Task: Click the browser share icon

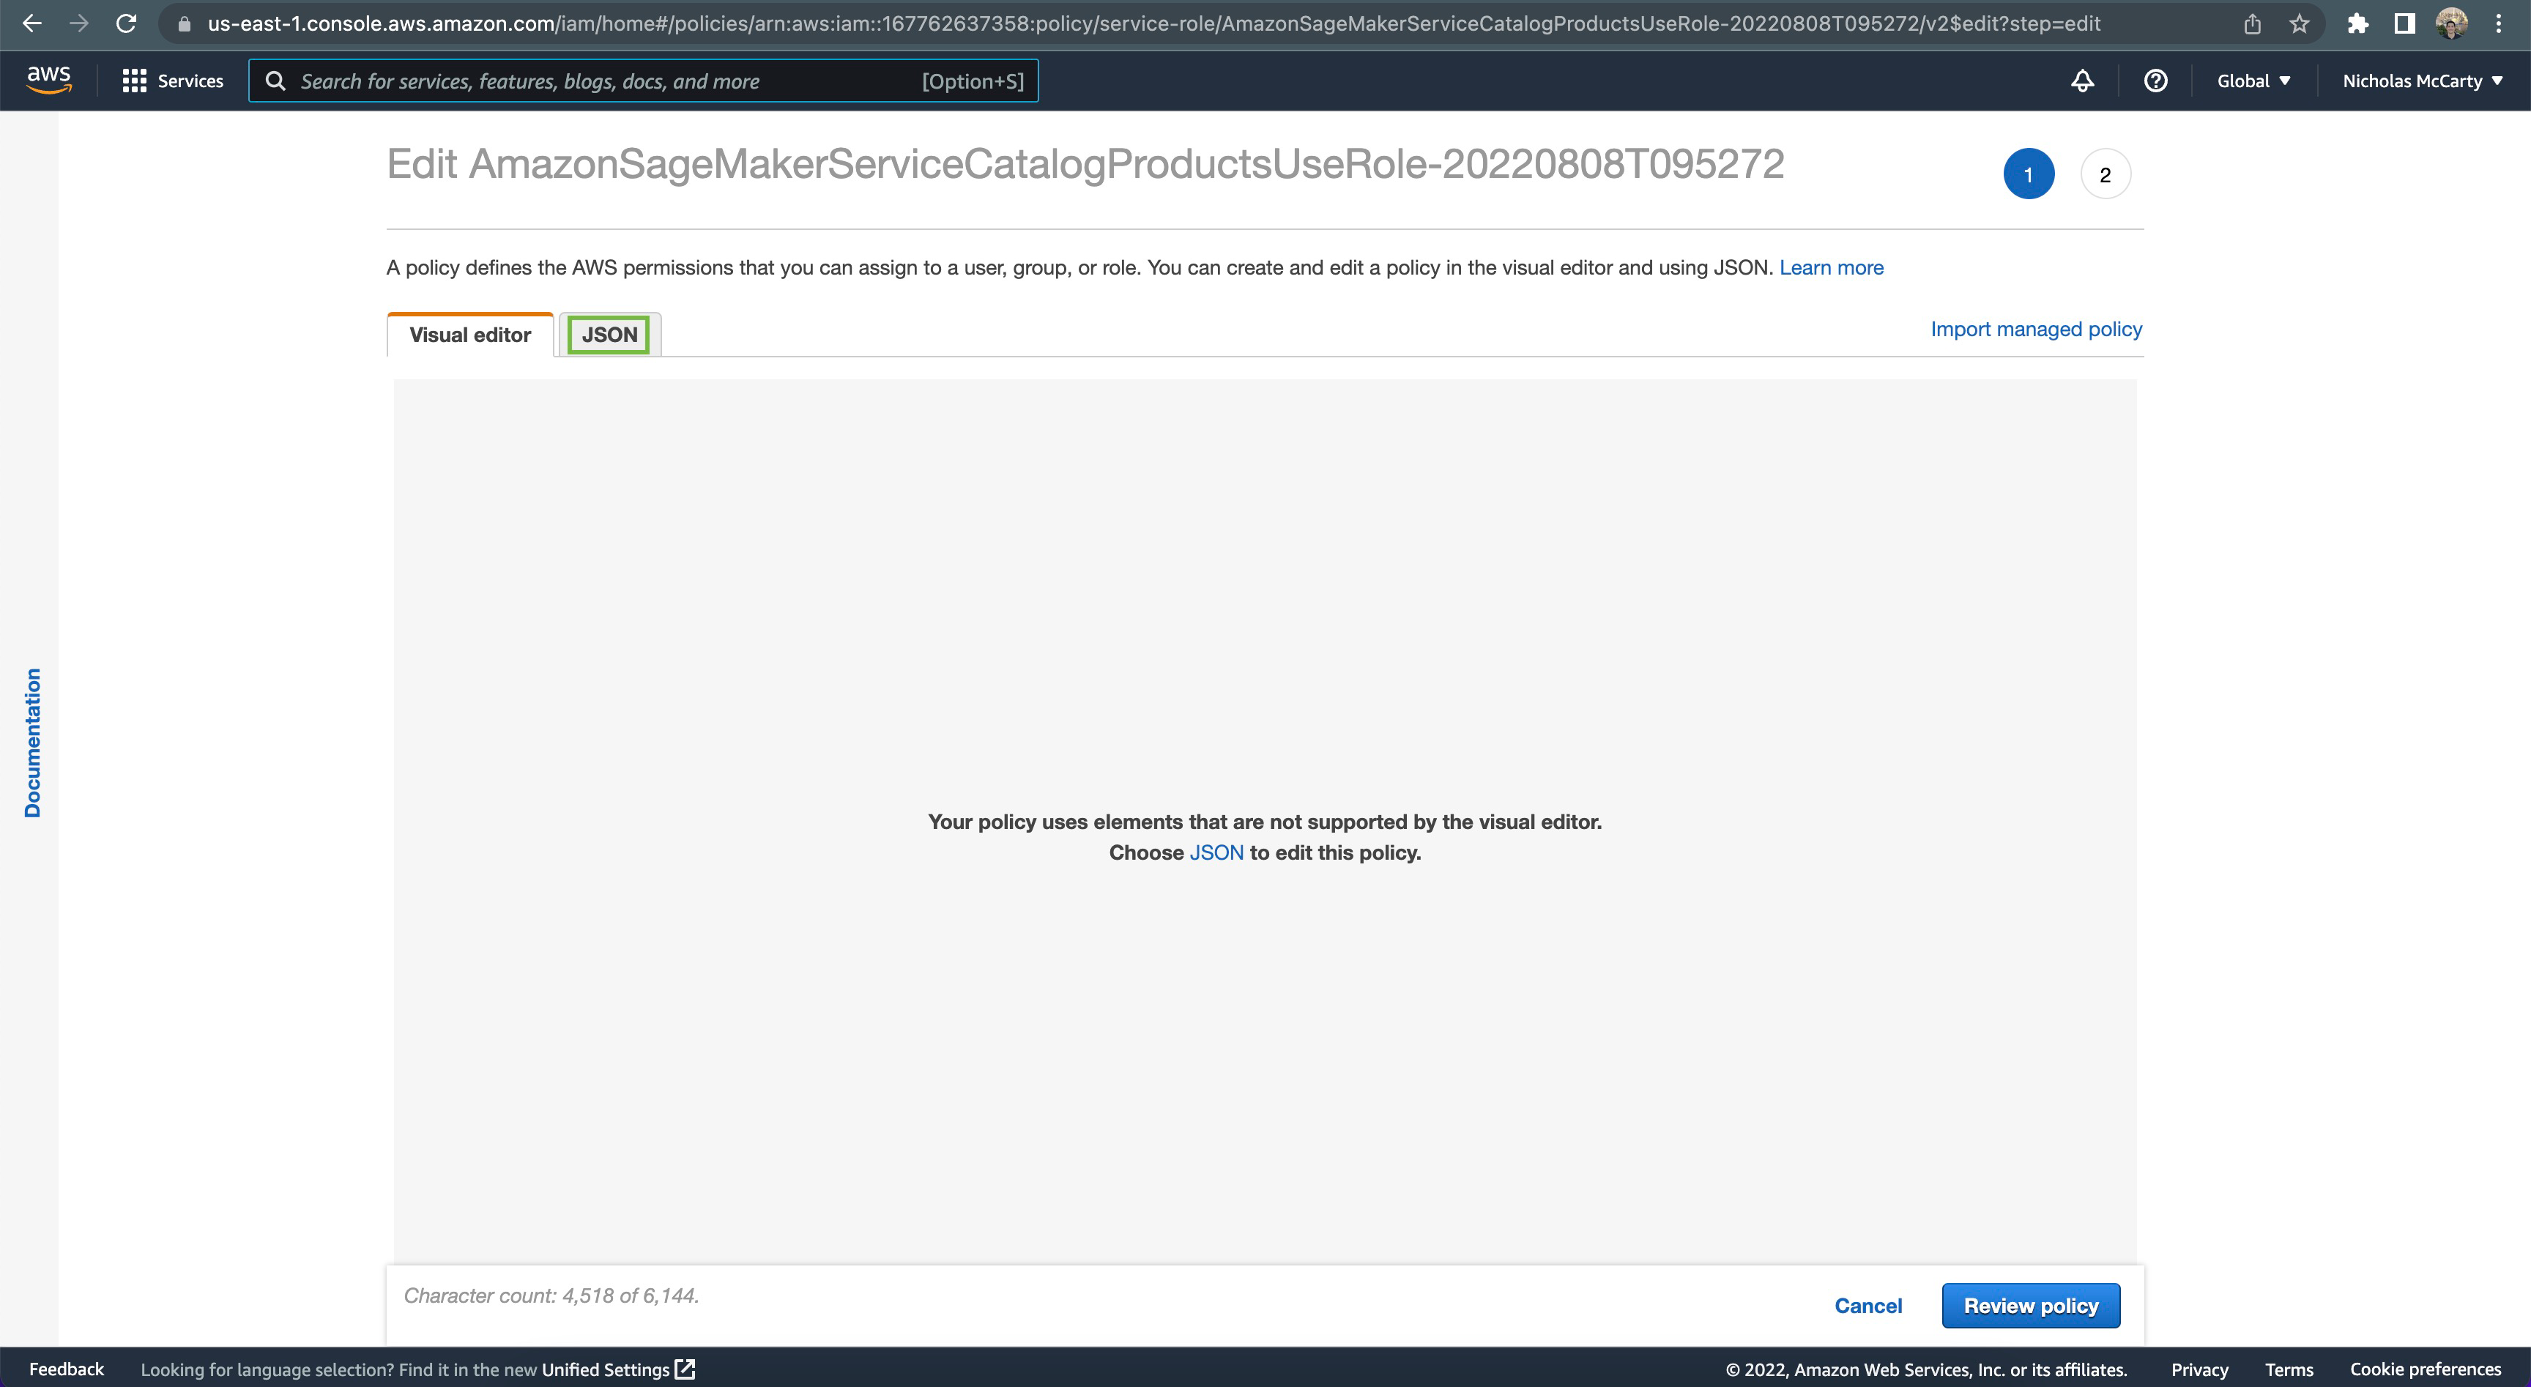Action: coord(2253,23)
